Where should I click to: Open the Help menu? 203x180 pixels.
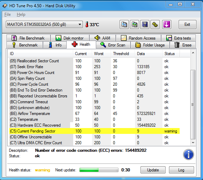[21, 14]
